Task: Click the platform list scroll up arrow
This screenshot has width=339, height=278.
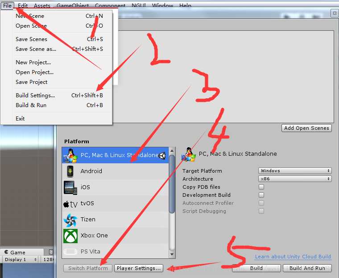Action: (x=172, y=150)
